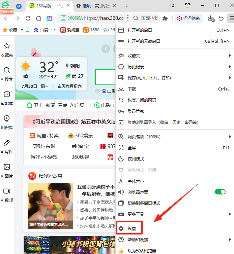Expand 网页缩放 (100%) submenu
Image resolution: width=234 pixels, height=254 pixels.
point(175,137)
